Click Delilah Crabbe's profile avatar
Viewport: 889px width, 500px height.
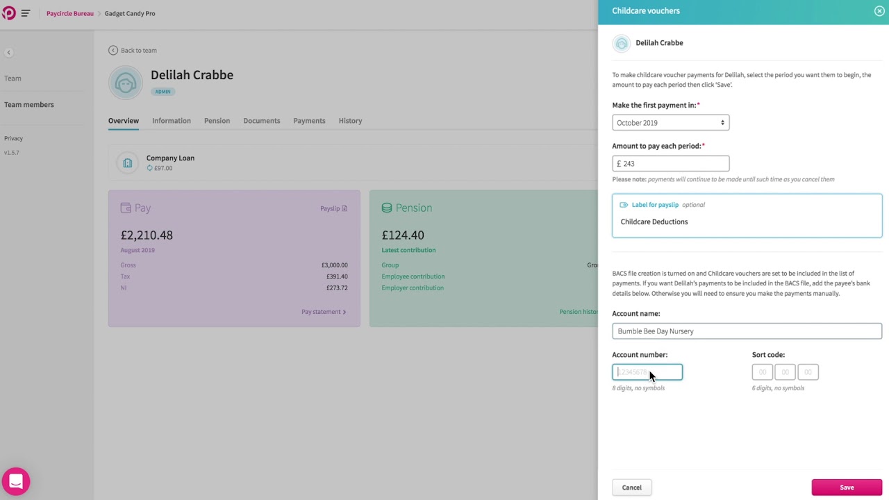pos(126,83)
